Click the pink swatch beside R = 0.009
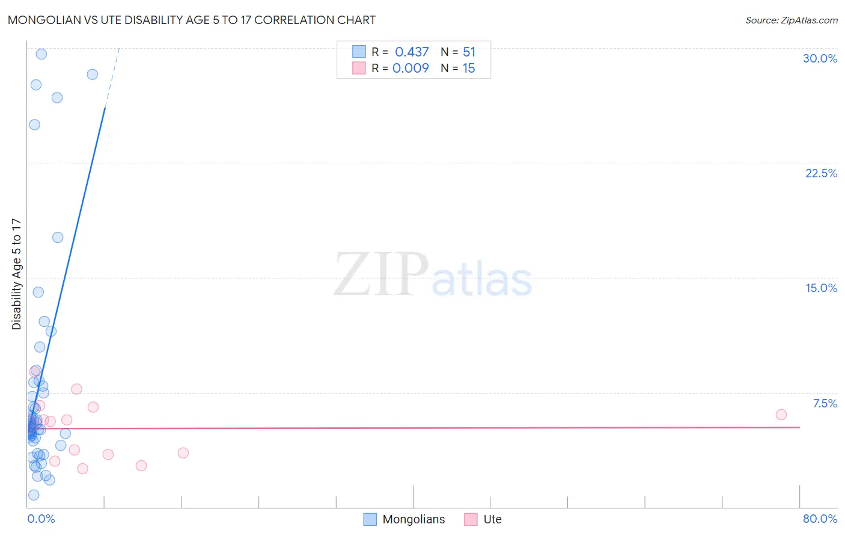Screen dimensions: 845x536 point(359,68)
